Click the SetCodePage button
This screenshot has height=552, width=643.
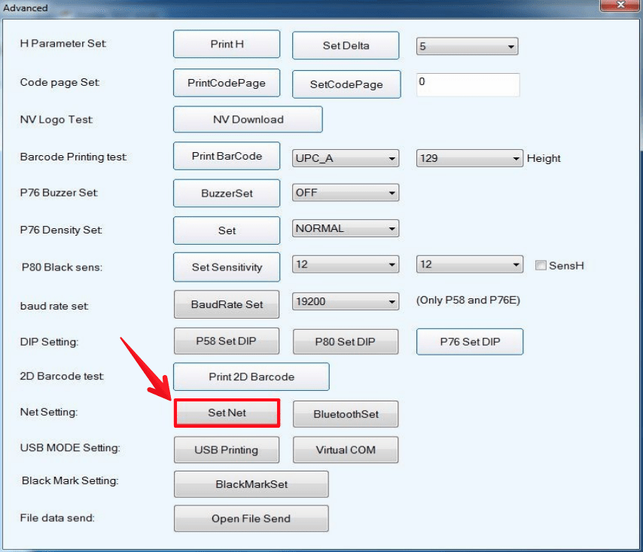[x=346, y=84]
